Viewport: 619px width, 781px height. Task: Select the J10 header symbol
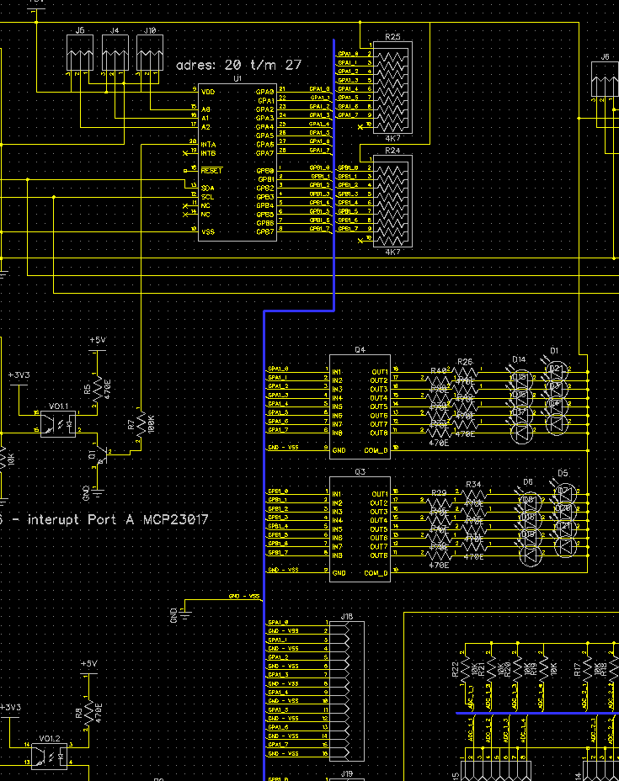pyautogui.click(x=150, y=53)
